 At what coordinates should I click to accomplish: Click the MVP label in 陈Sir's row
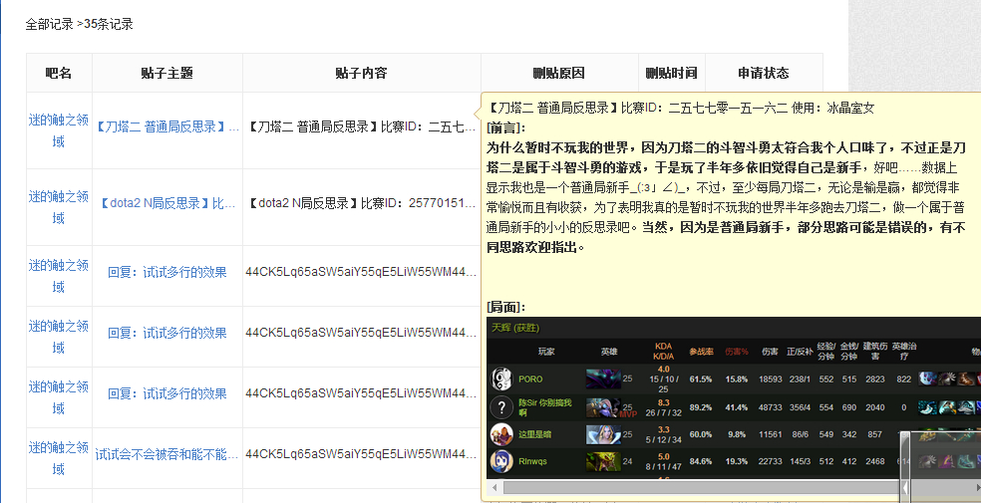click(627, 414)
